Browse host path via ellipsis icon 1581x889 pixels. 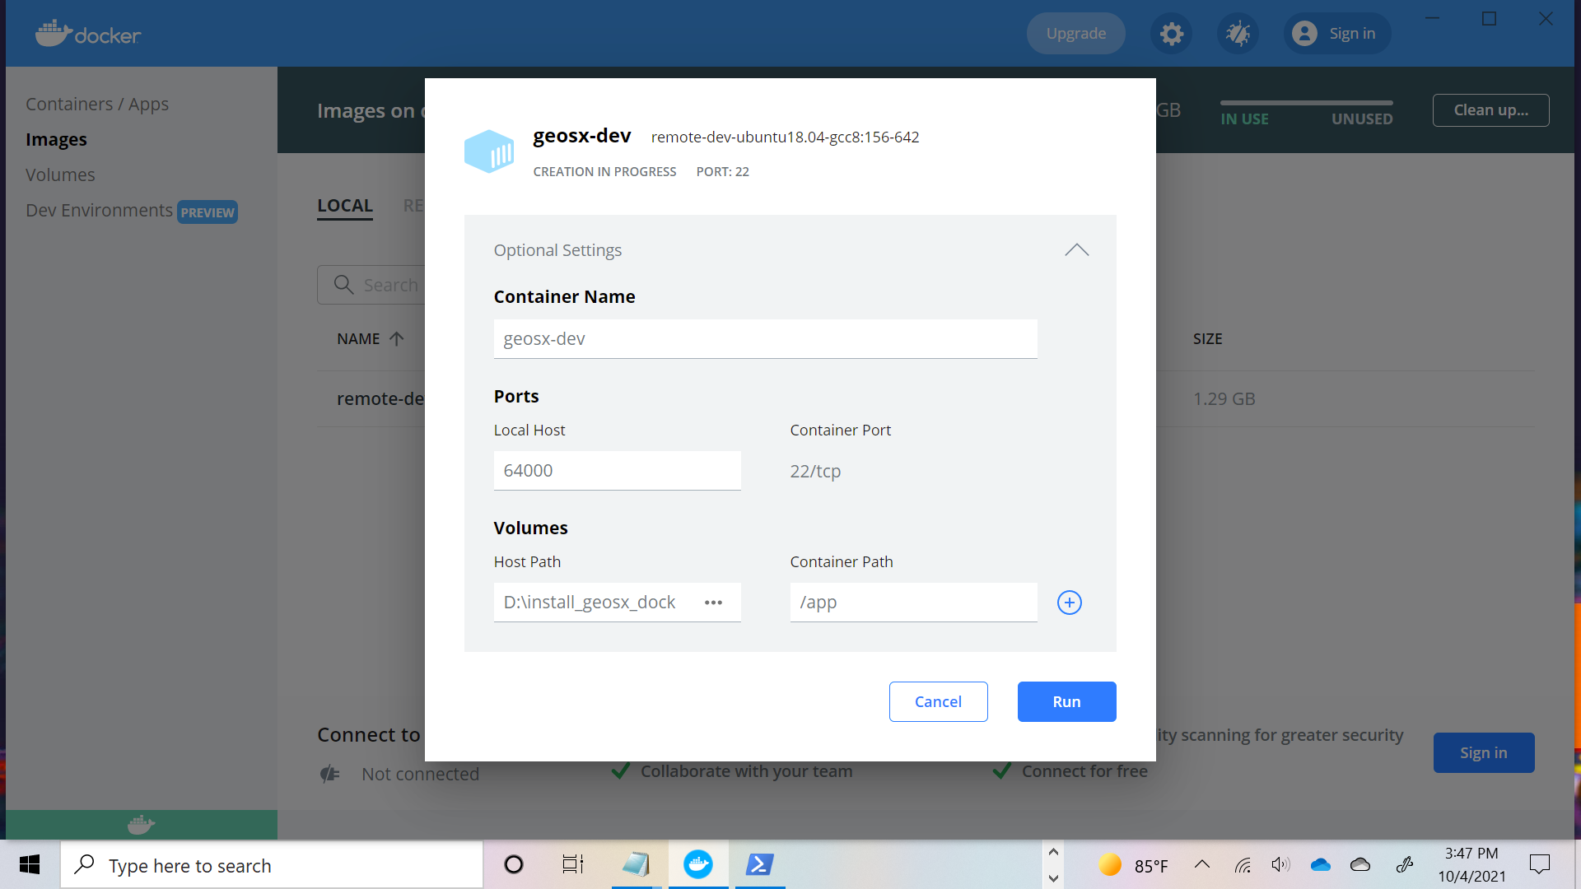tap(713, 603)
